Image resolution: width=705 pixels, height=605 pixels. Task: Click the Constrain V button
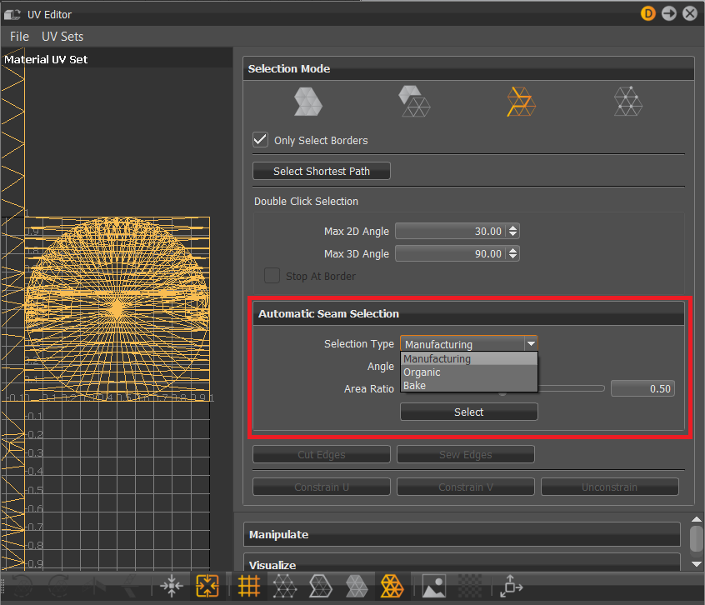pyautogui.click(x=466, y=487)
